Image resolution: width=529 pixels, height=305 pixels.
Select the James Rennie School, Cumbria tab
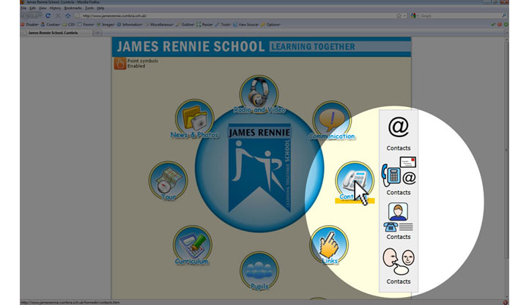(56, 33)
